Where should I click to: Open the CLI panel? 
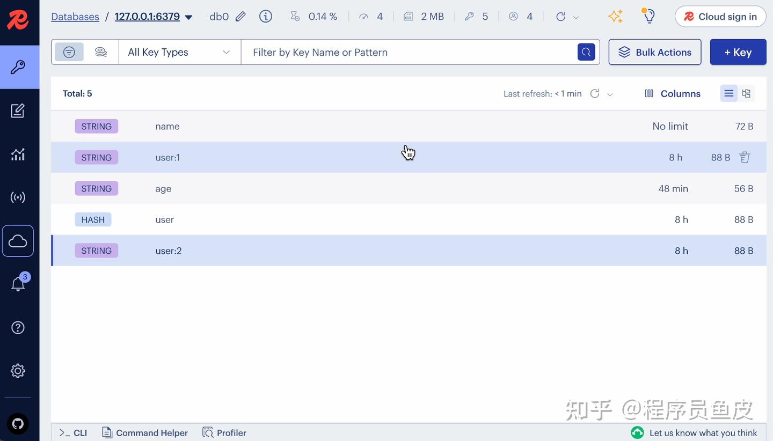pyautogui.click(x=74, y=432)
